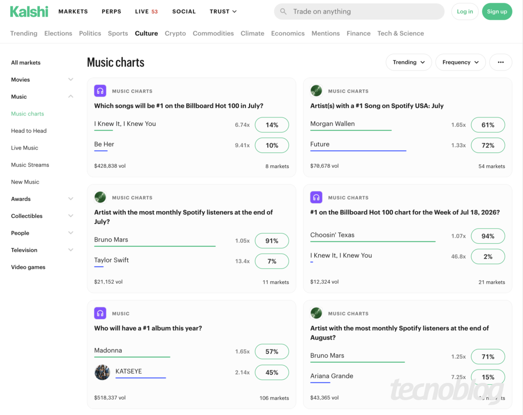Image resolution: width=523 pixels, height=415 pixels.
Task: Expand the Television sidebar section
Action: (71, 250)
